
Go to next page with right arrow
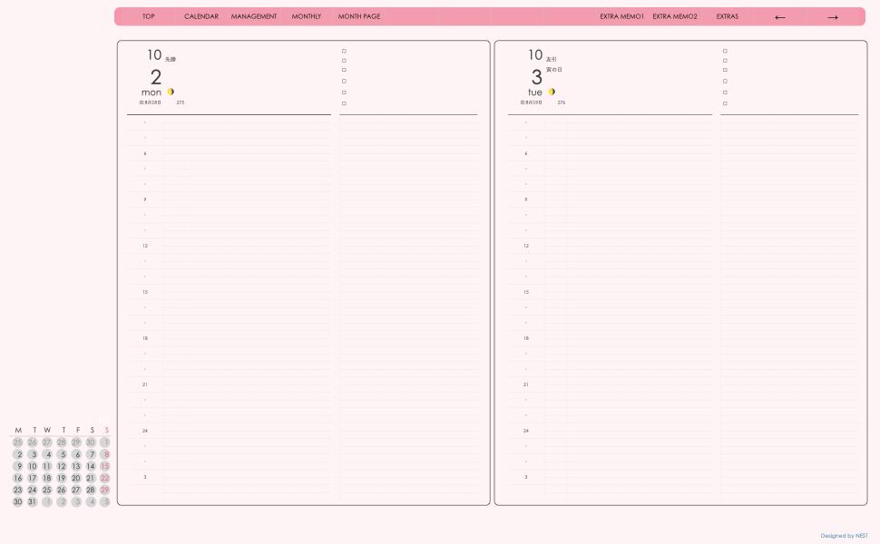point(833,17)
